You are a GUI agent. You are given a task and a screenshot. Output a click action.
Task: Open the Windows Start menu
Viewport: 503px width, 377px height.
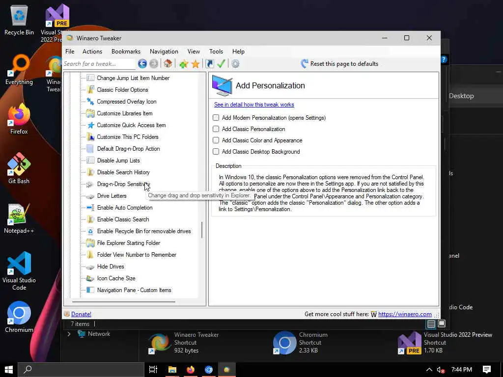pyautogui.click(x=9, y=370)
